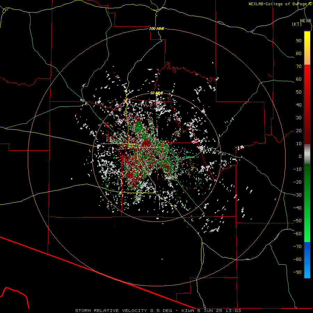This screenshot has height=313, width=313.
Task: Click the 50 value on the velocity scale
Action: pyautogui.click(x=299, y=92)
